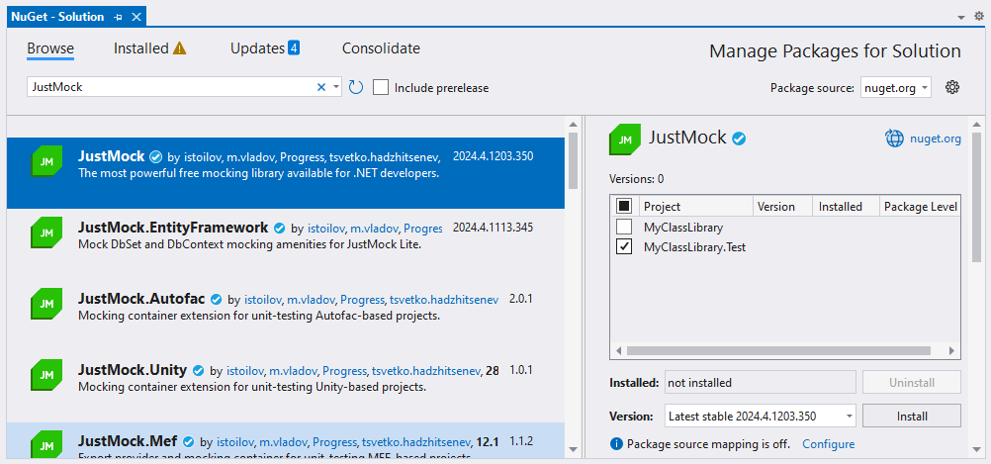This screenshot has height=464, width=991.
Task: Open the search history dropdown arrow
Action: pos(336,87)
